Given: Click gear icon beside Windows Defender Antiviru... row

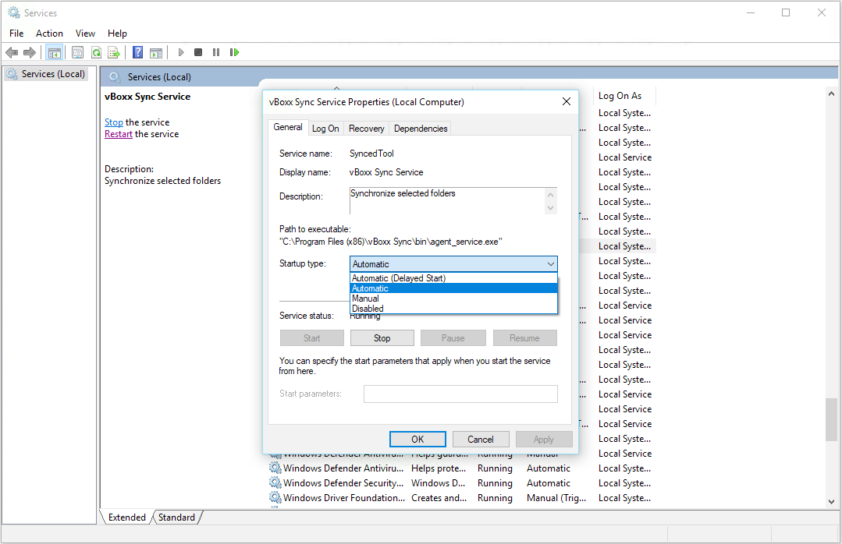Looking at the screenshot, I should pyautogui.click(x=275, y=468).
